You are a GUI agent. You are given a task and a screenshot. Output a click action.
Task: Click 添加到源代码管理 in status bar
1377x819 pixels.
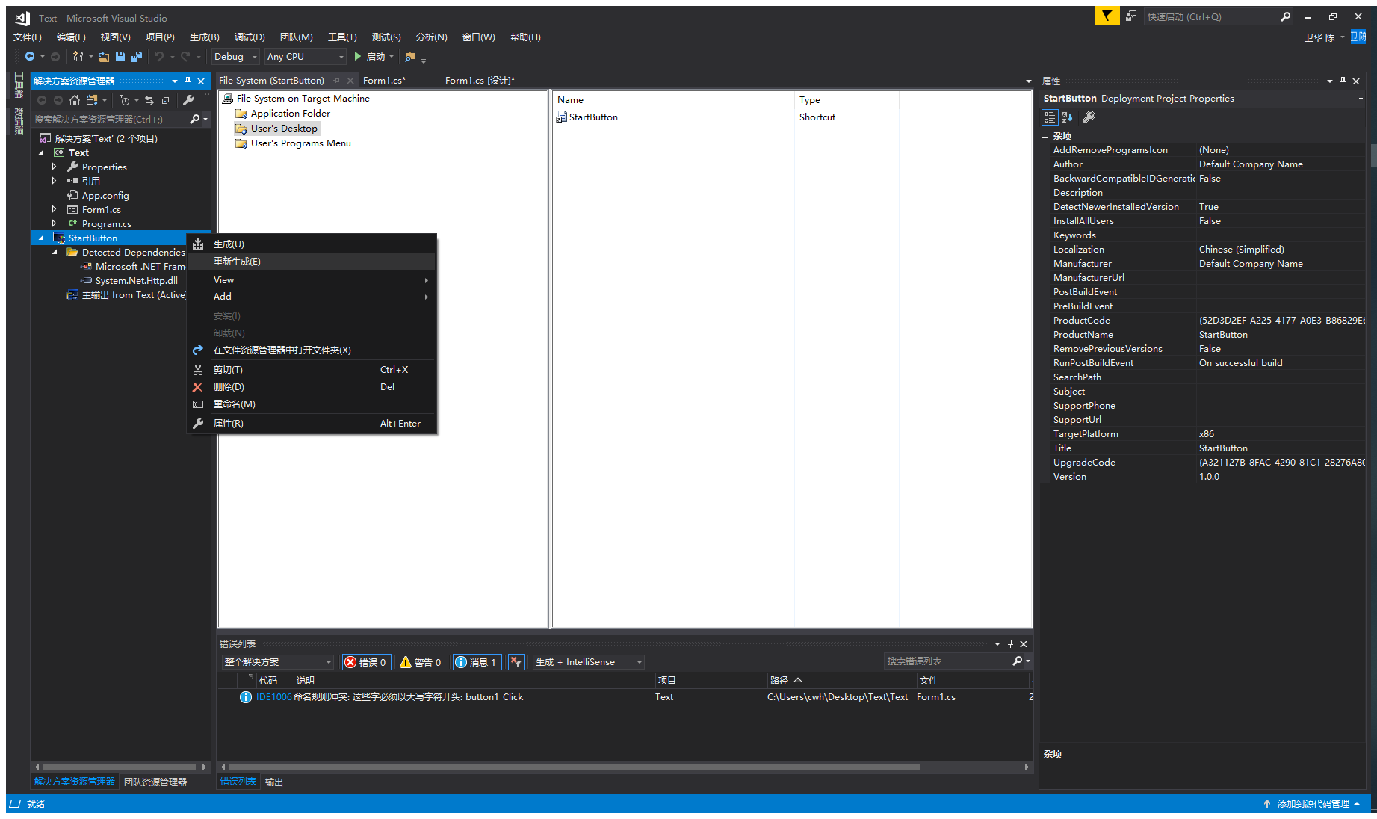(1313, 804)
